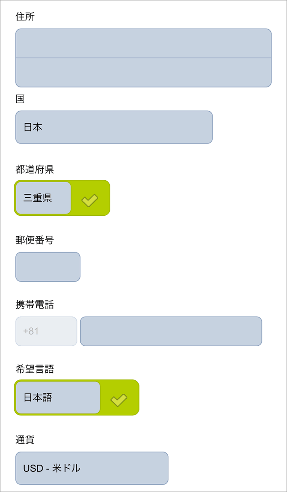The height and width of the screenshot is (492, 287).
Task: Click the 郵便番号 field label
Action: pyautogui.click(x=35, y=240)
